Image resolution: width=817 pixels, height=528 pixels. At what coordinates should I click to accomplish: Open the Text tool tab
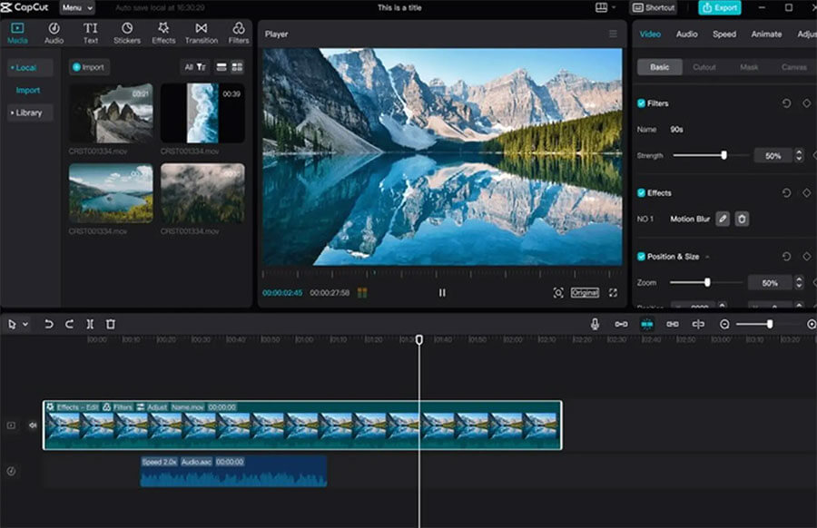click(91, 34)
